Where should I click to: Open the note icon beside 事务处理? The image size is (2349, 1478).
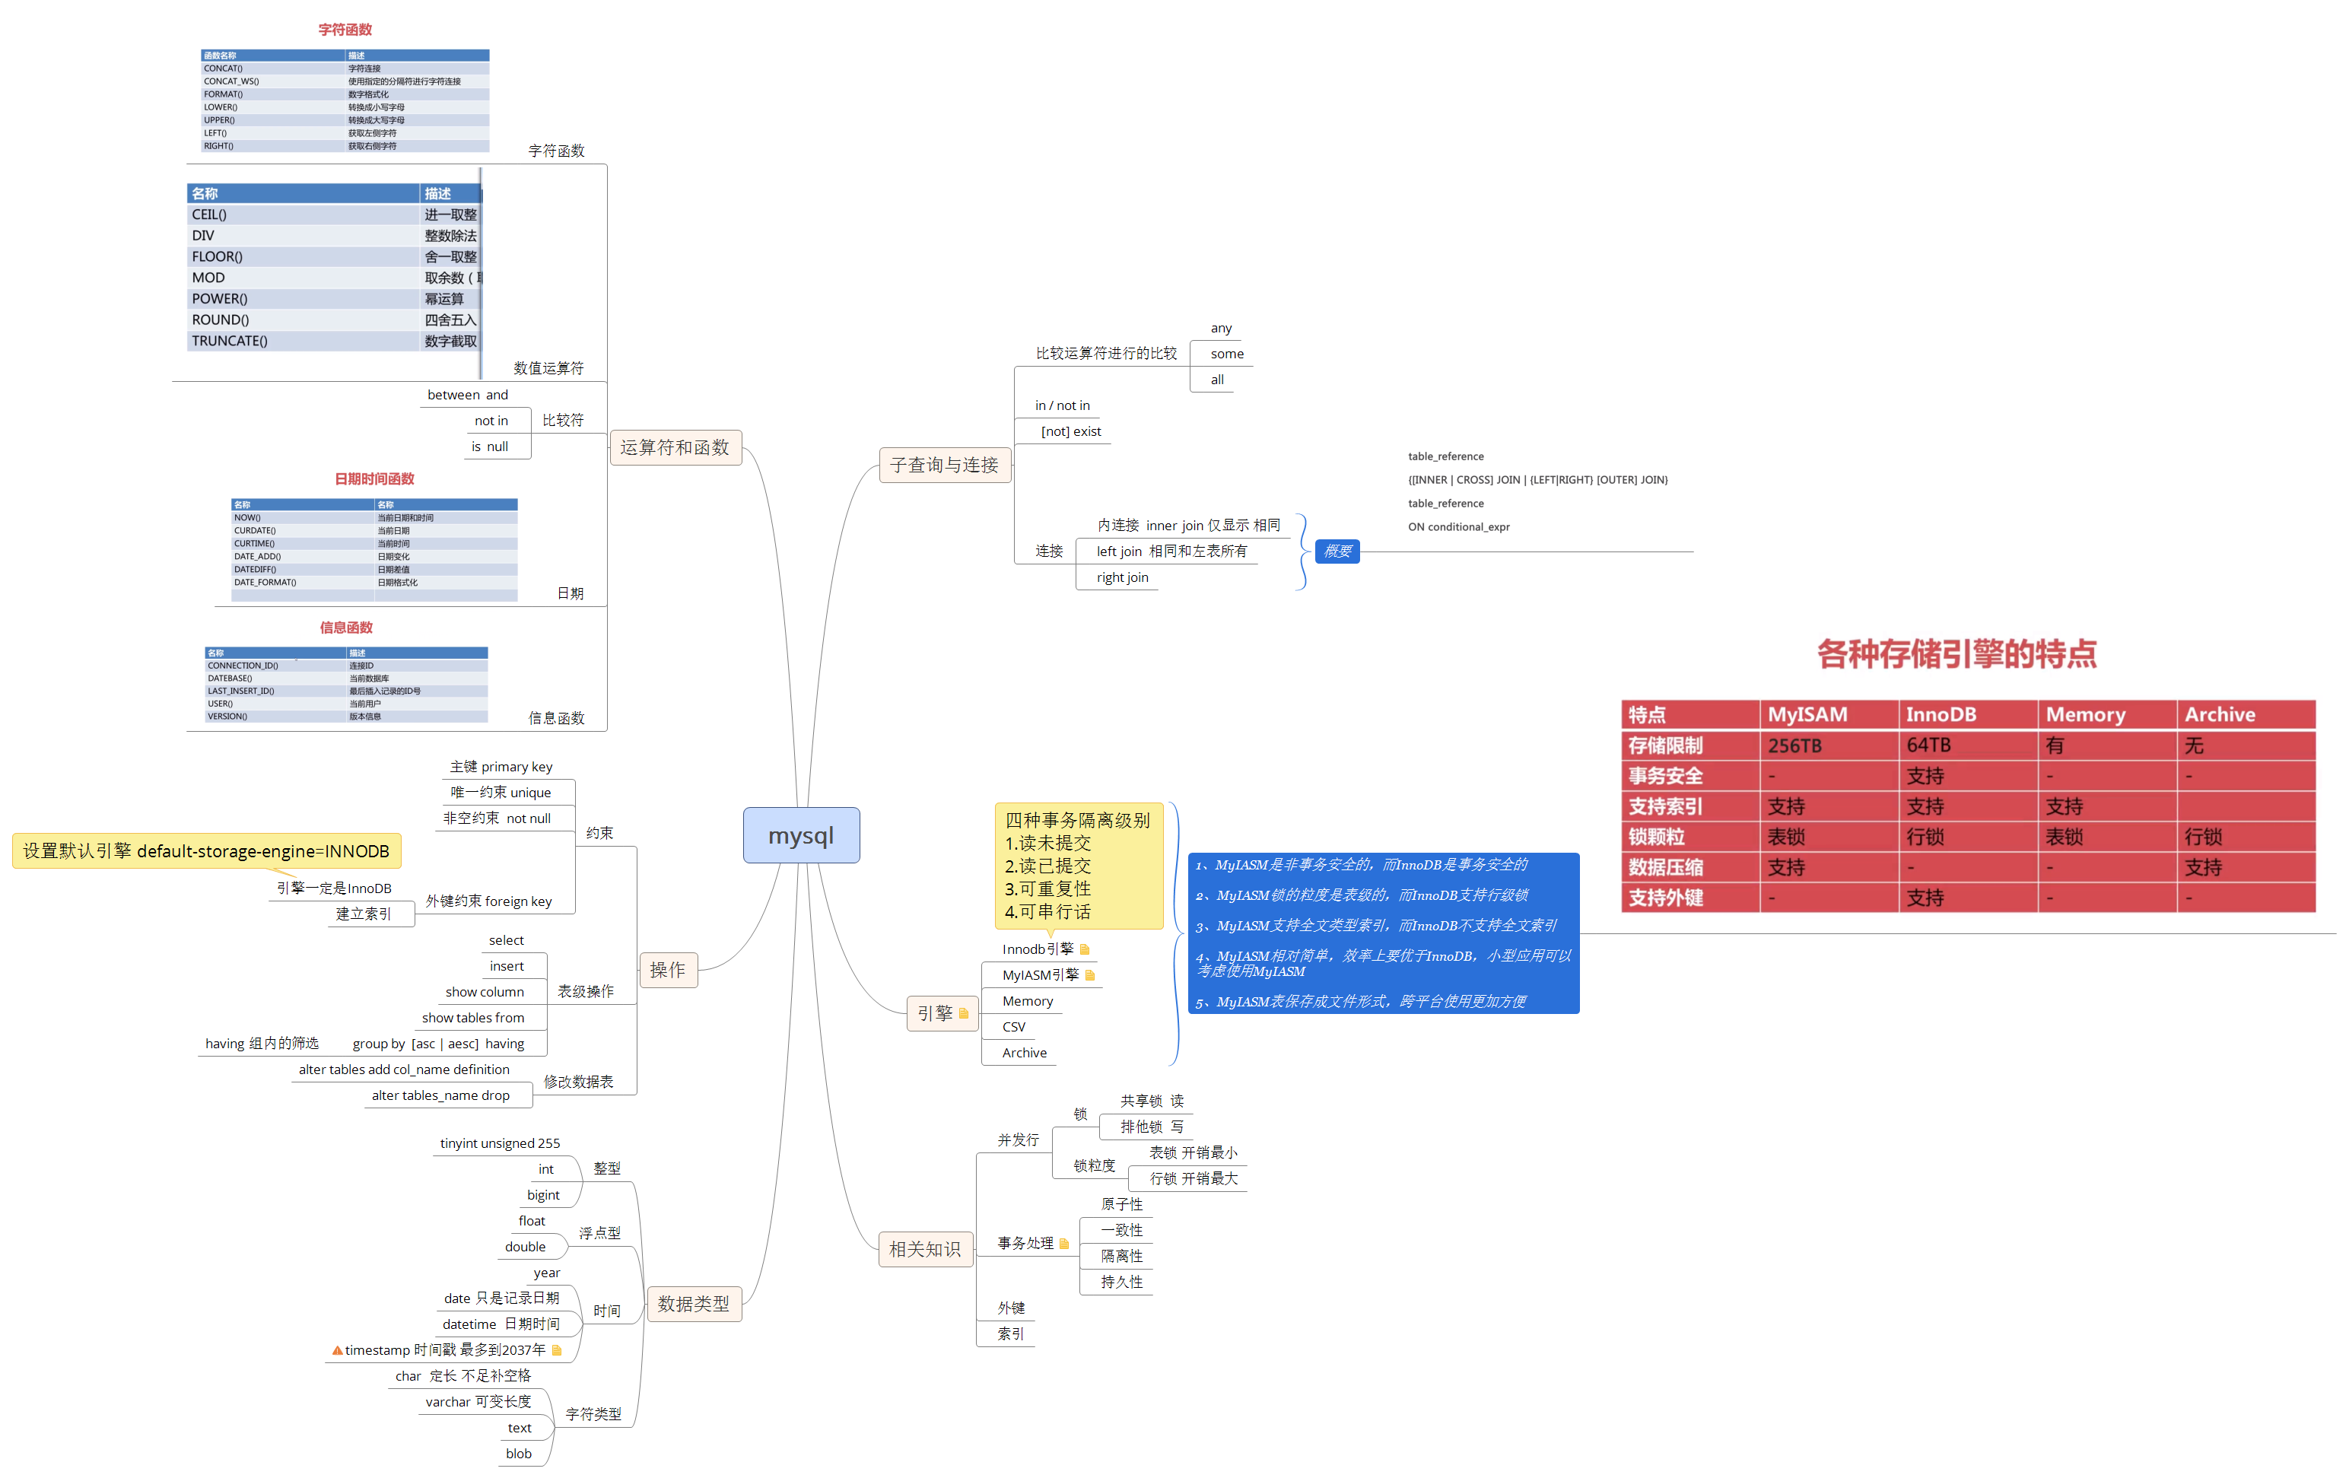[1063, 1243]
